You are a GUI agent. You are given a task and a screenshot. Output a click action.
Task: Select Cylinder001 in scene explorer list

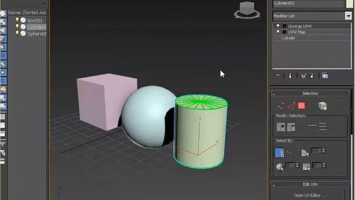[37, 27]
